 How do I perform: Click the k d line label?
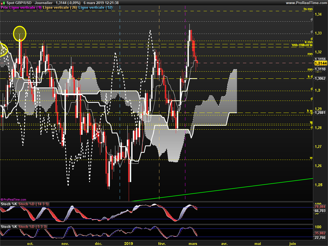point(310,77)
